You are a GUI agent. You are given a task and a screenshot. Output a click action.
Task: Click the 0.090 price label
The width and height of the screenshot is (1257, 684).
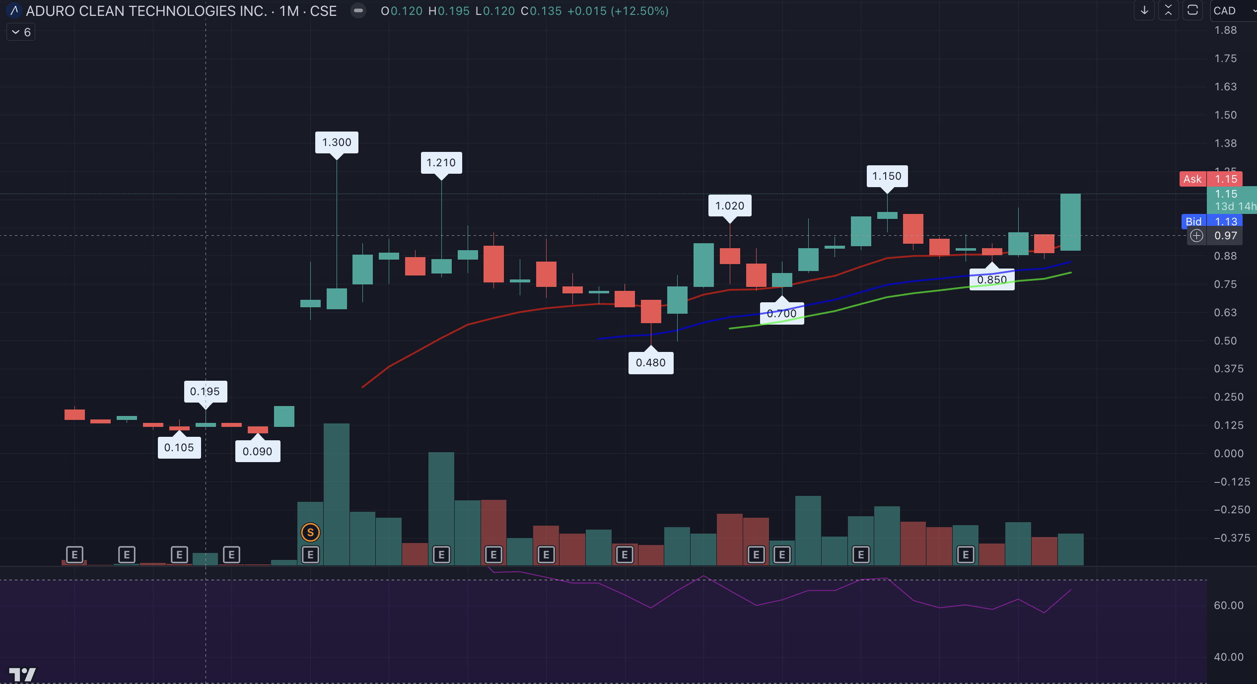[x=258, y=452]
